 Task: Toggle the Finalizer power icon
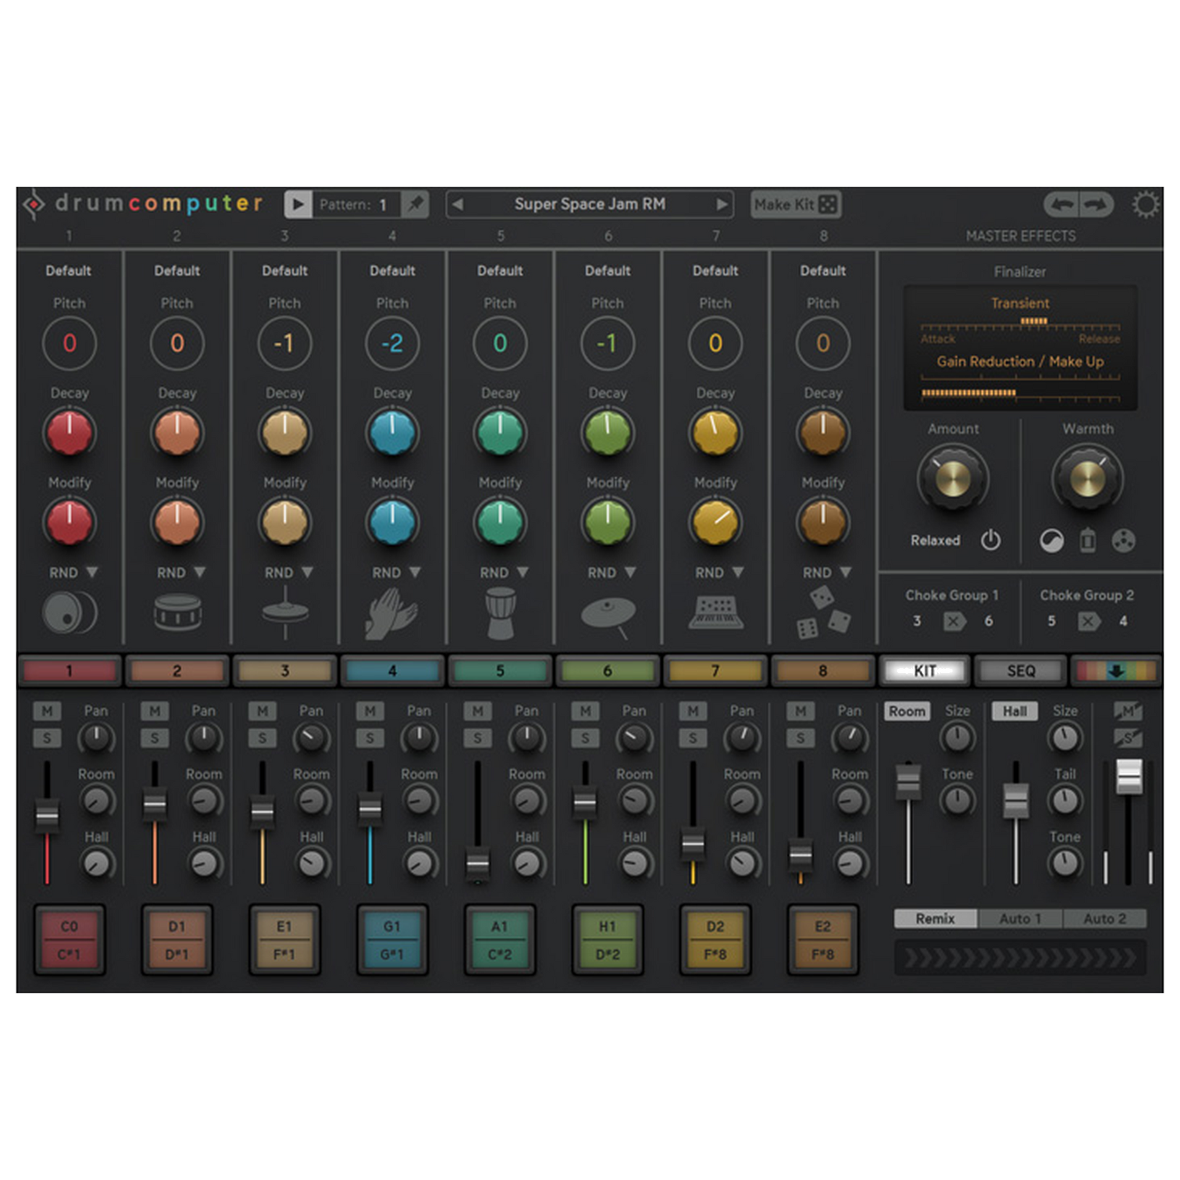click(991, 540)
